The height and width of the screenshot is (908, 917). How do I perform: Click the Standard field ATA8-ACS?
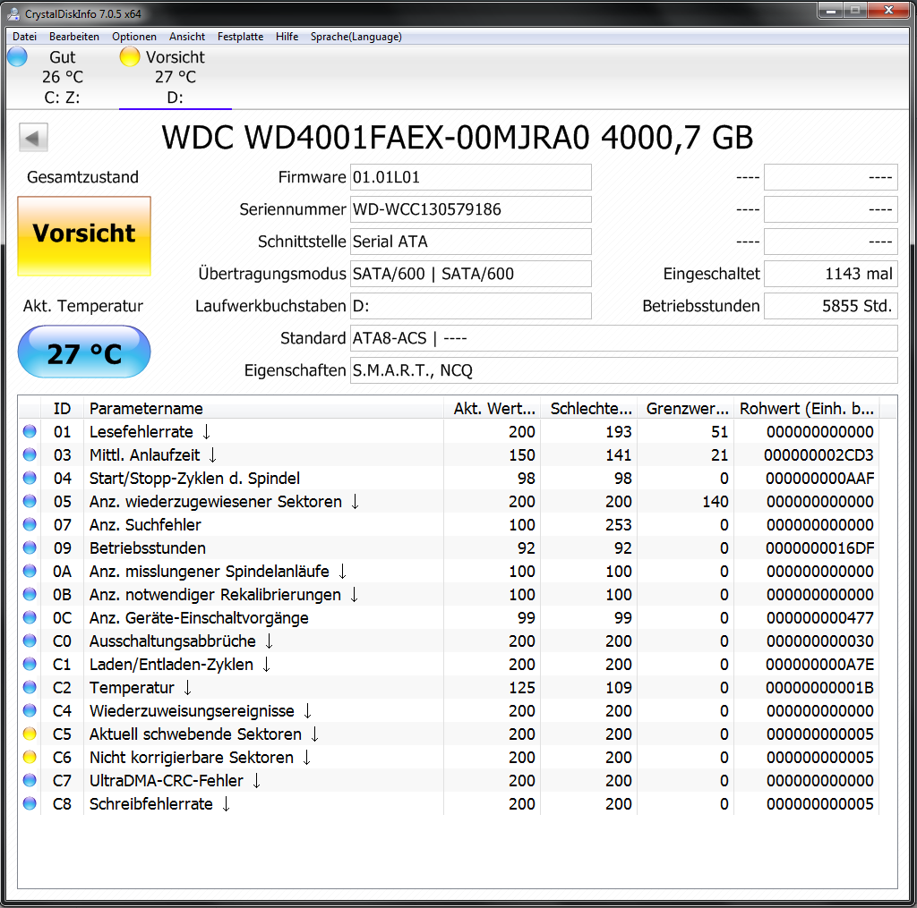[624, 338]
